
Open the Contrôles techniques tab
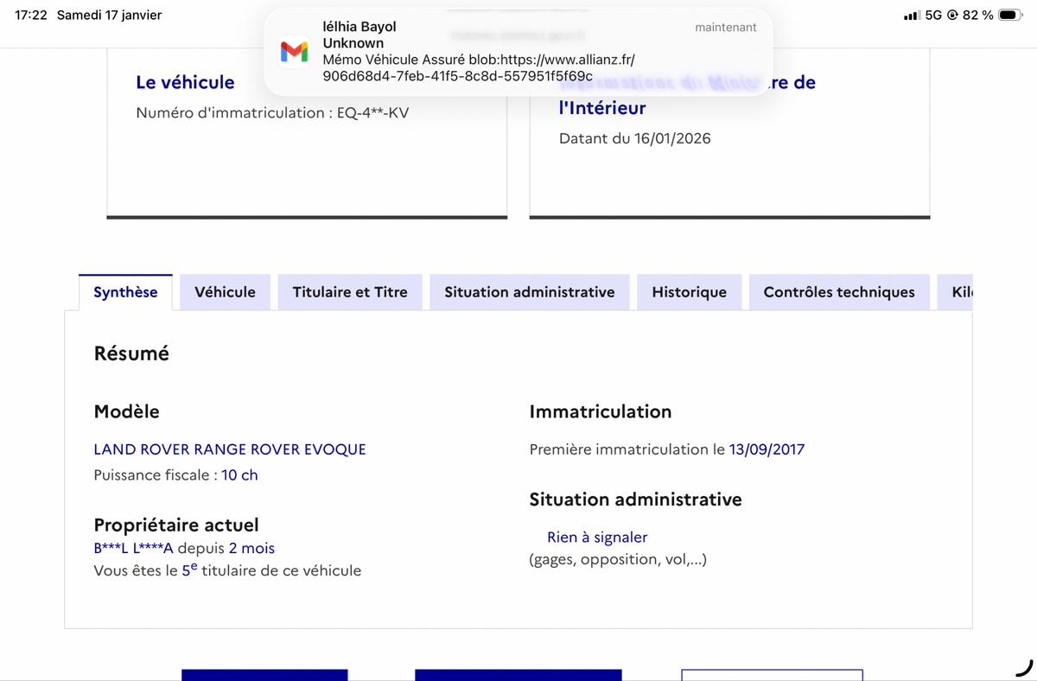point(839,292)
